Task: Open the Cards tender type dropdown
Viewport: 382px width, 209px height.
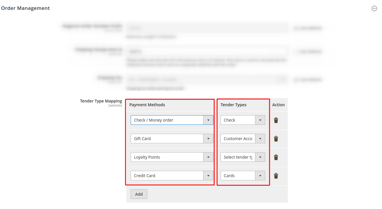Action: (243, 176)
